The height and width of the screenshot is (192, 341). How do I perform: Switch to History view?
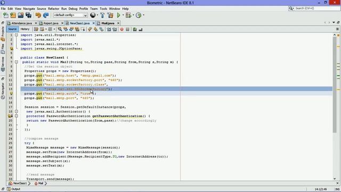click(25, 29)
